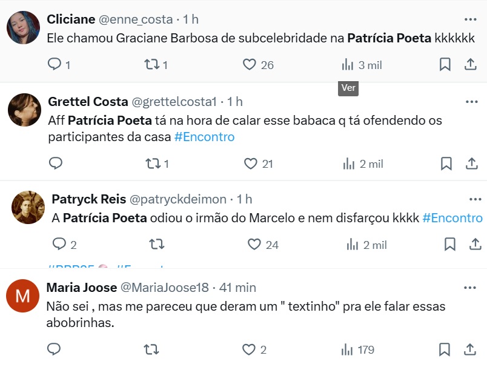Like Grettel Costa's tweet with 21 likes
This screenshot has width=487, height=367.
[250, 164]
